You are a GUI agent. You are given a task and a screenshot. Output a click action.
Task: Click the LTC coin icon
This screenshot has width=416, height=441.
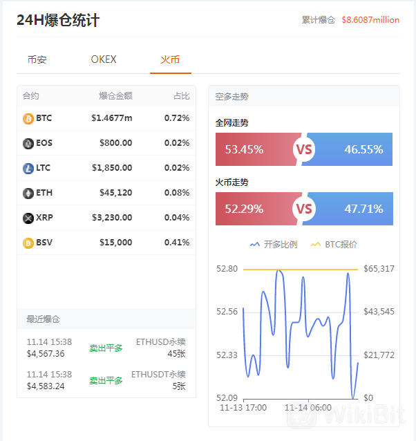28,169
